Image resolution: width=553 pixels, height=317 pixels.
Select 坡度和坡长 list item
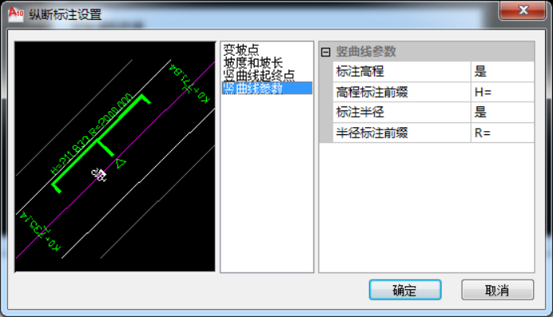pyautogui.click(x=253, y=63)
